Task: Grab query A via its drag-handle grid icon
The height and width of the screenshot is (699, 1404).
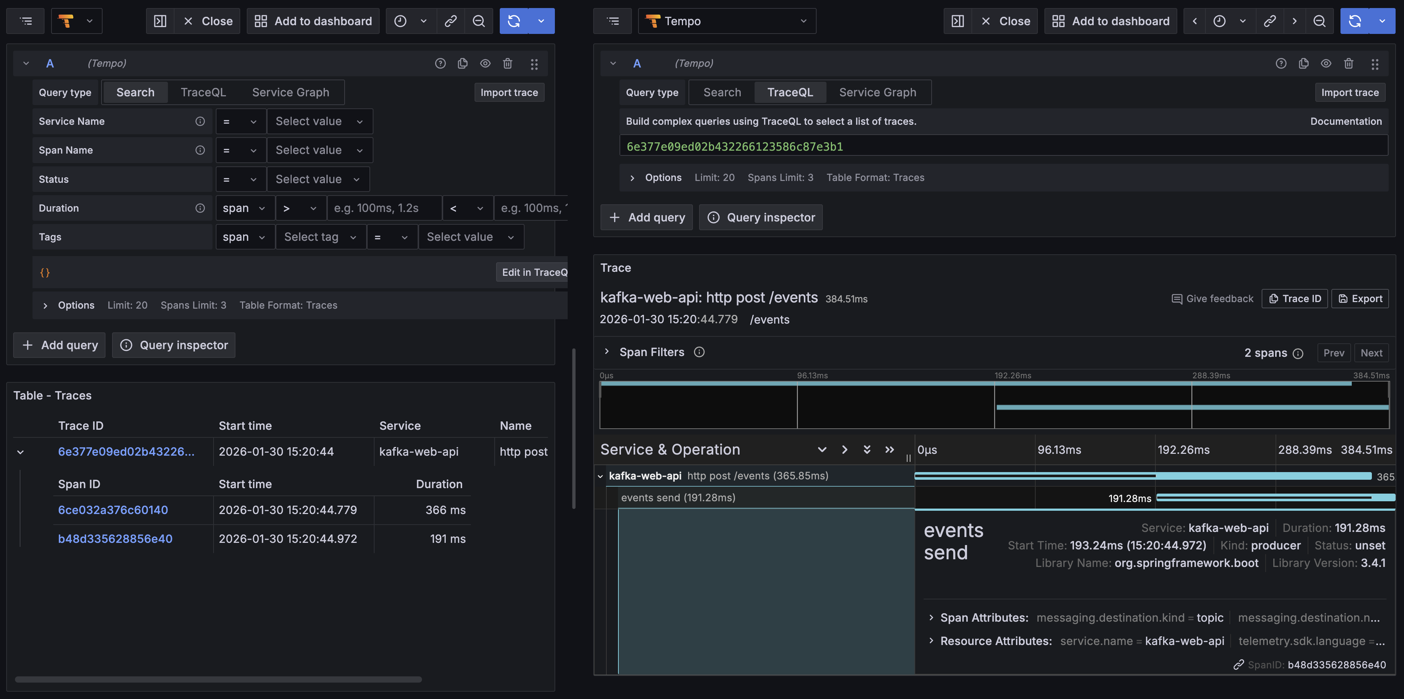Action: pos(534,63)
